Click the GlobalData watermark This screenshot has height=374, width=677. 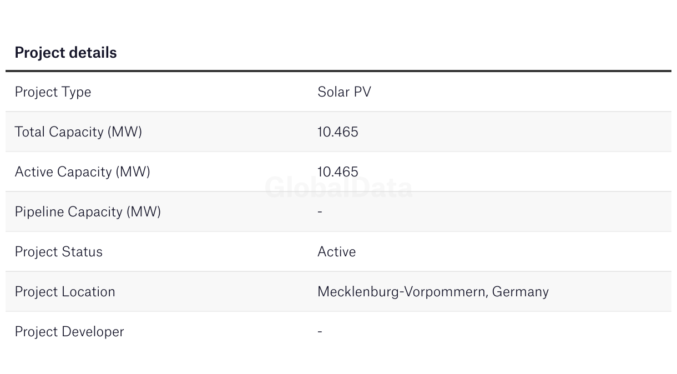(x=338, y=188)
